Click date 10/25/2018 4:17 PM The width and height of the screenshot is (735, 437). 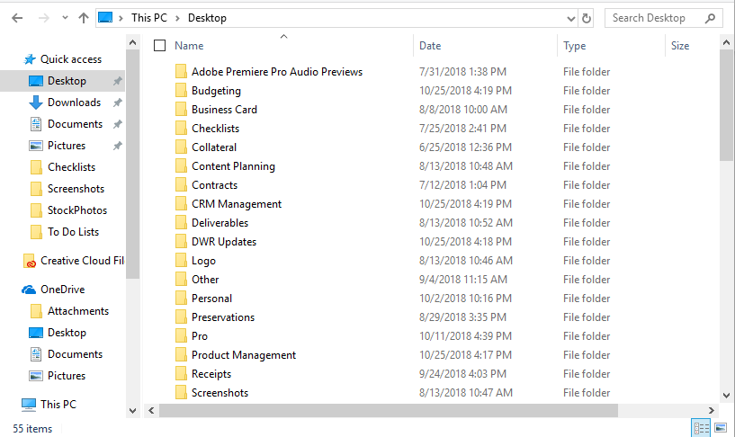pyautogui.click(x=465, y=354)
